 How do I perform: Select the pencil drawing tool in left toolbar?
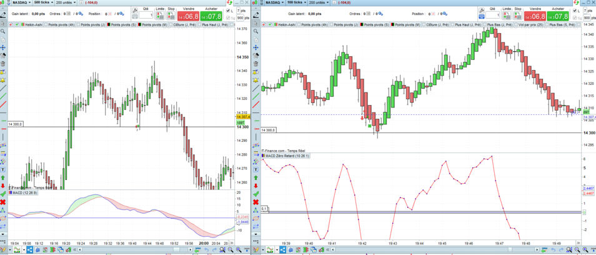point(3,15)
